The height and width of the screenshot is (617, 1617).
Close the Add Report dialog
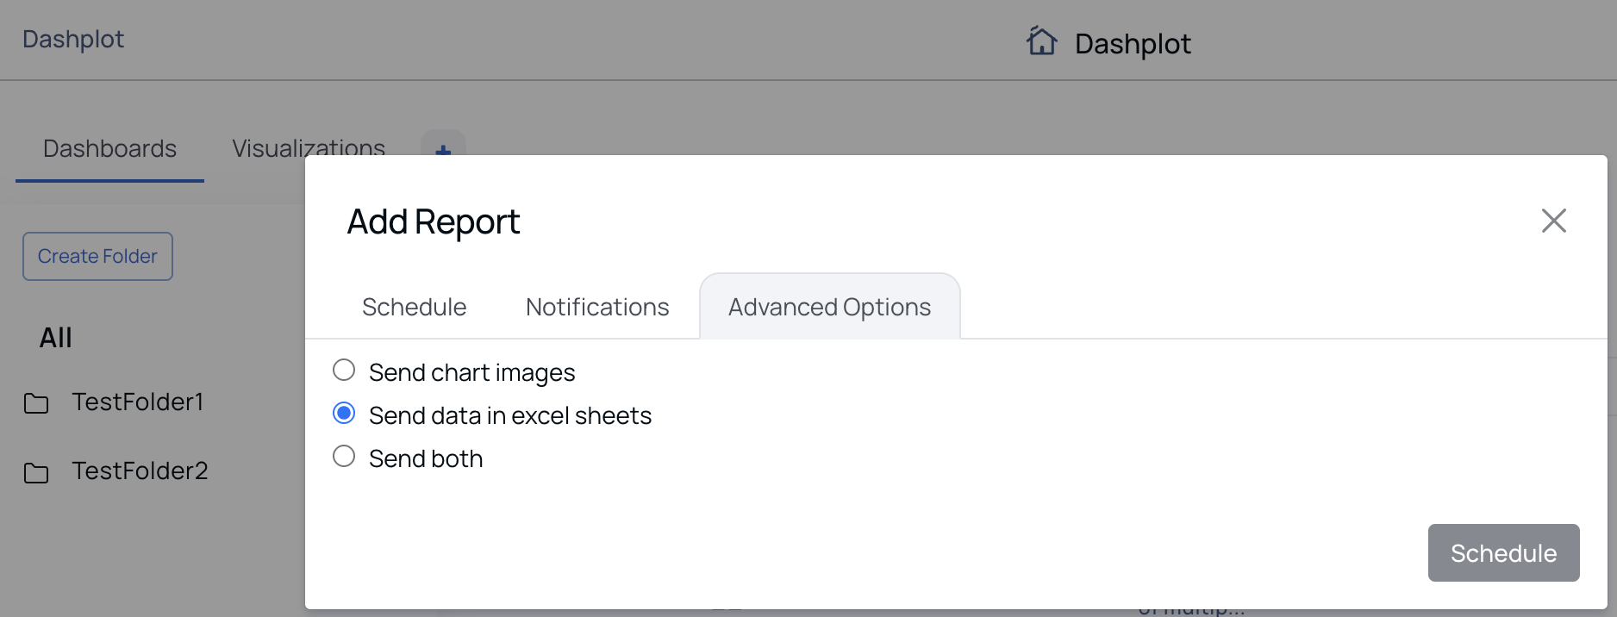pyautogui.click(x=1553, y=221)
